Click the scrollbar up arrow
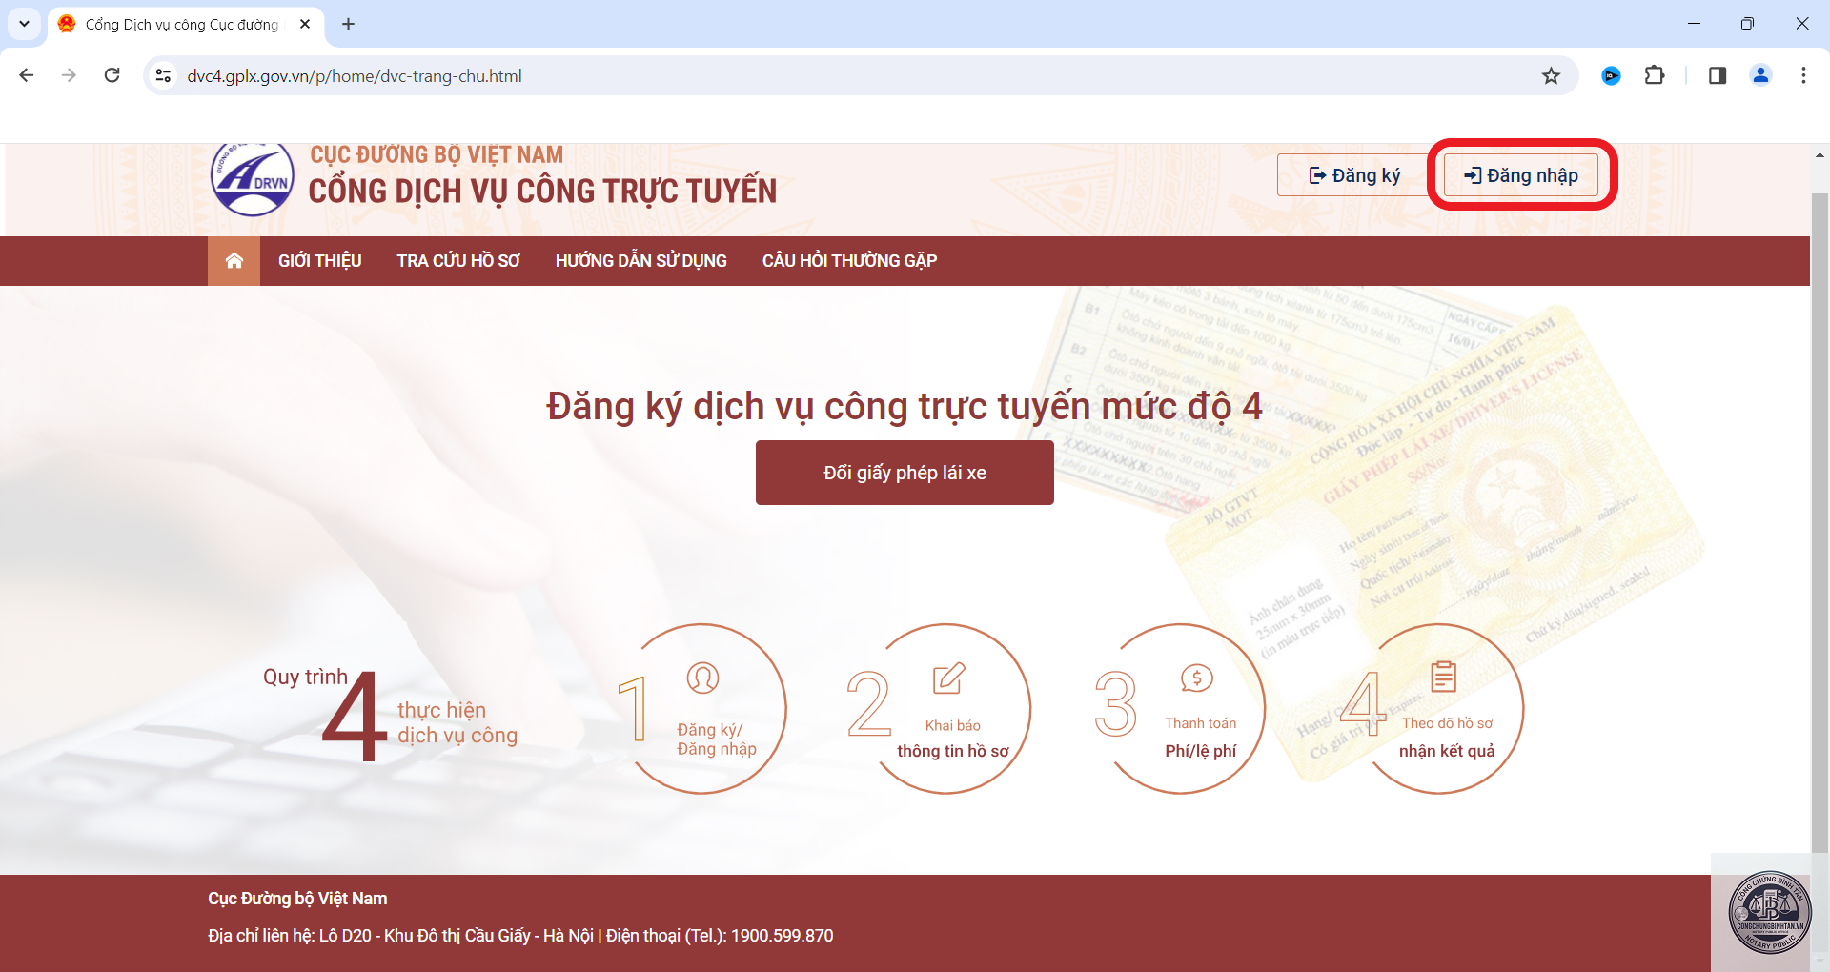Viewport: 1830px width, 972px height. tap(1820, 154)
